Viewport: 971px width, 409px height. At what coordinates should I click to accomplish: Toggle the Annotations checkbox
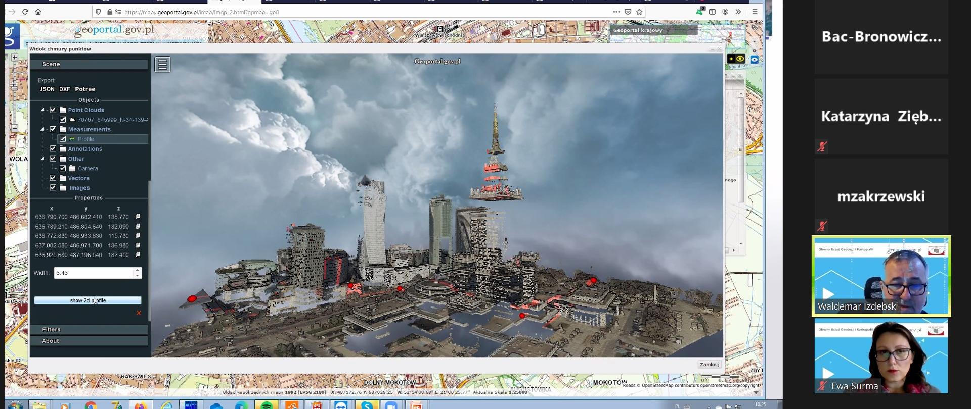click(x=53, y=149)
